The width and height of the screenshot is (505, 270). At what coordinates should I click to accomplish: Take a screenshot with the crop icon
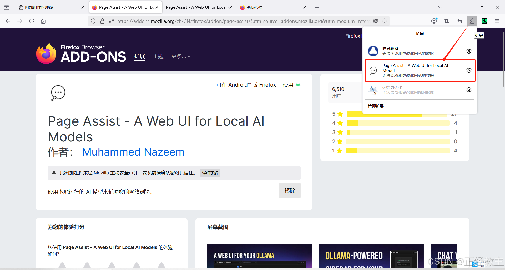[x=447, y=21]
